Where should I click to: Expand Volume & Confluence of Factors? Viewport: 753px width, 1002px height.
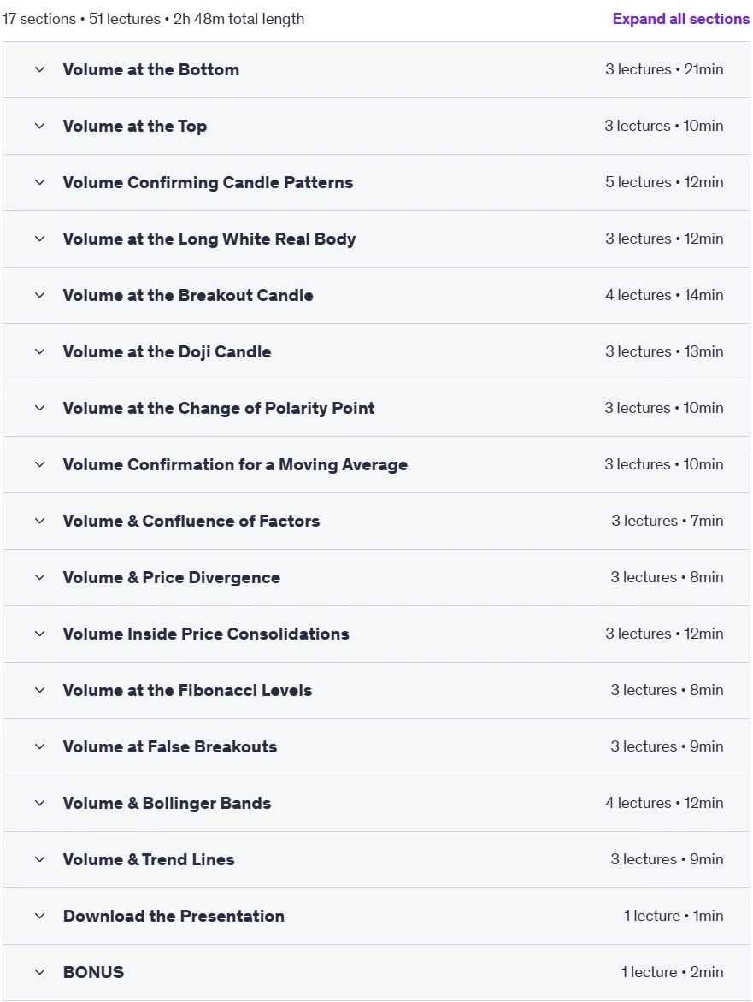point(376,521)
